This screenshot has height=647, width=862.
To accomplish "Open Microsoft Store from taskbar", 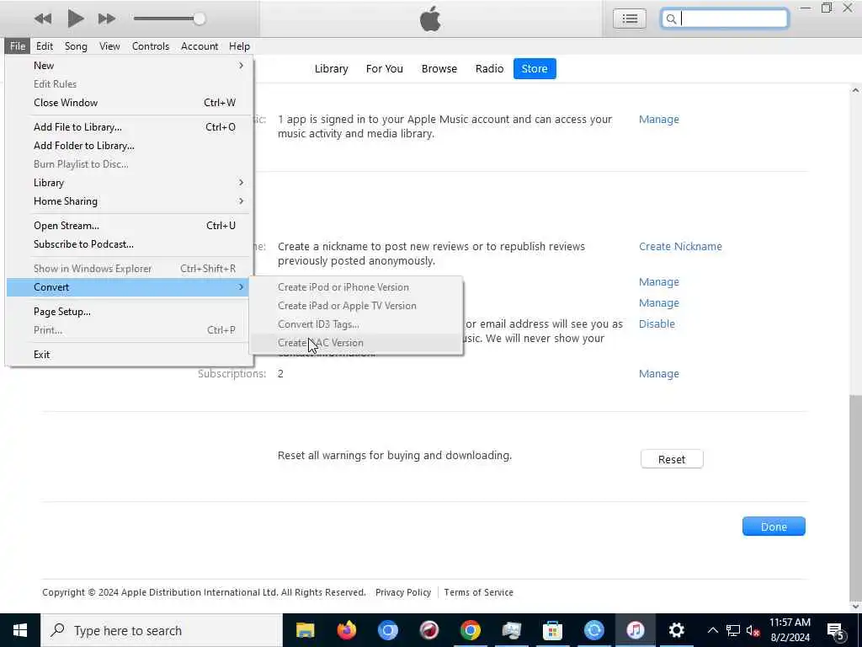I will pos(552,630).
